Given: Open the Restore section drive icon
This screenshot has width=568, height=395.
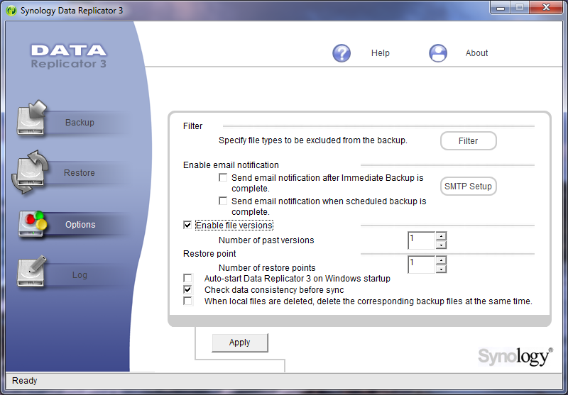Looking at the screenshot, I should point(30,172).
